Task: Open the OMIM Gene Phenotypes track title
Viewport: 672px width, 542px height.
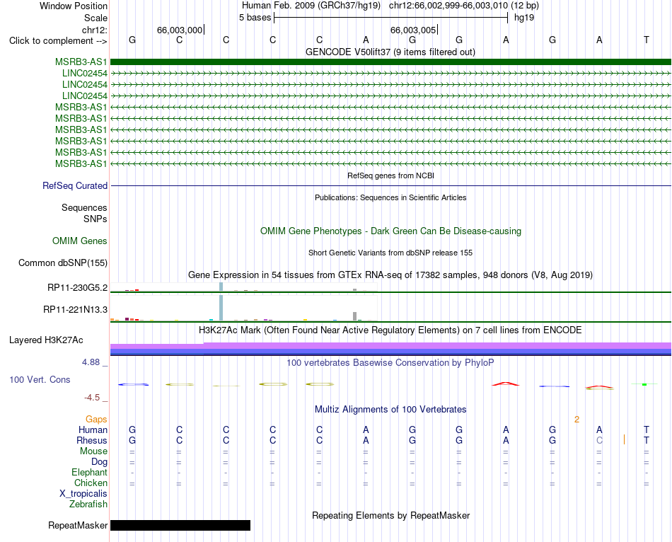Action: pyautogui.click(x=390, y=231)
